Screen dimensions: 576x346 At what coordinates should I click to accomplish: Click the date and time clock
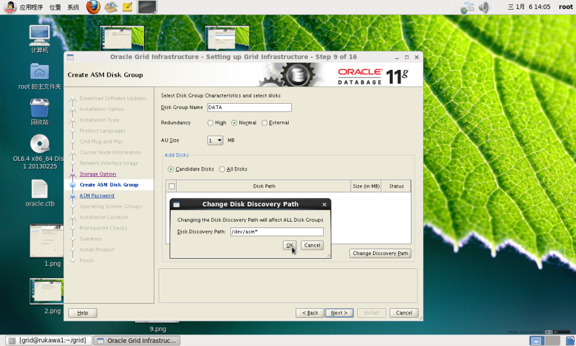pyautogui.click(x=529, y=7)
